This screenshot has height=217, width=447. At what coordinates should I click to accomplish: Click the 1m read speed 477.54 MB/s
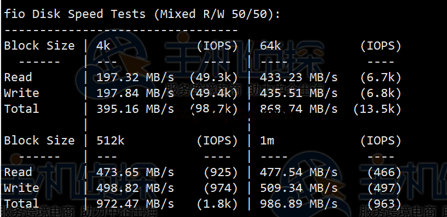click(299, 172)
